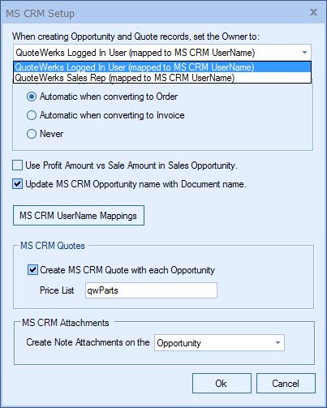Click the Price List text field
Viewport: 327px width, 408px height.
pyautogui.click(x=151, y=290)
